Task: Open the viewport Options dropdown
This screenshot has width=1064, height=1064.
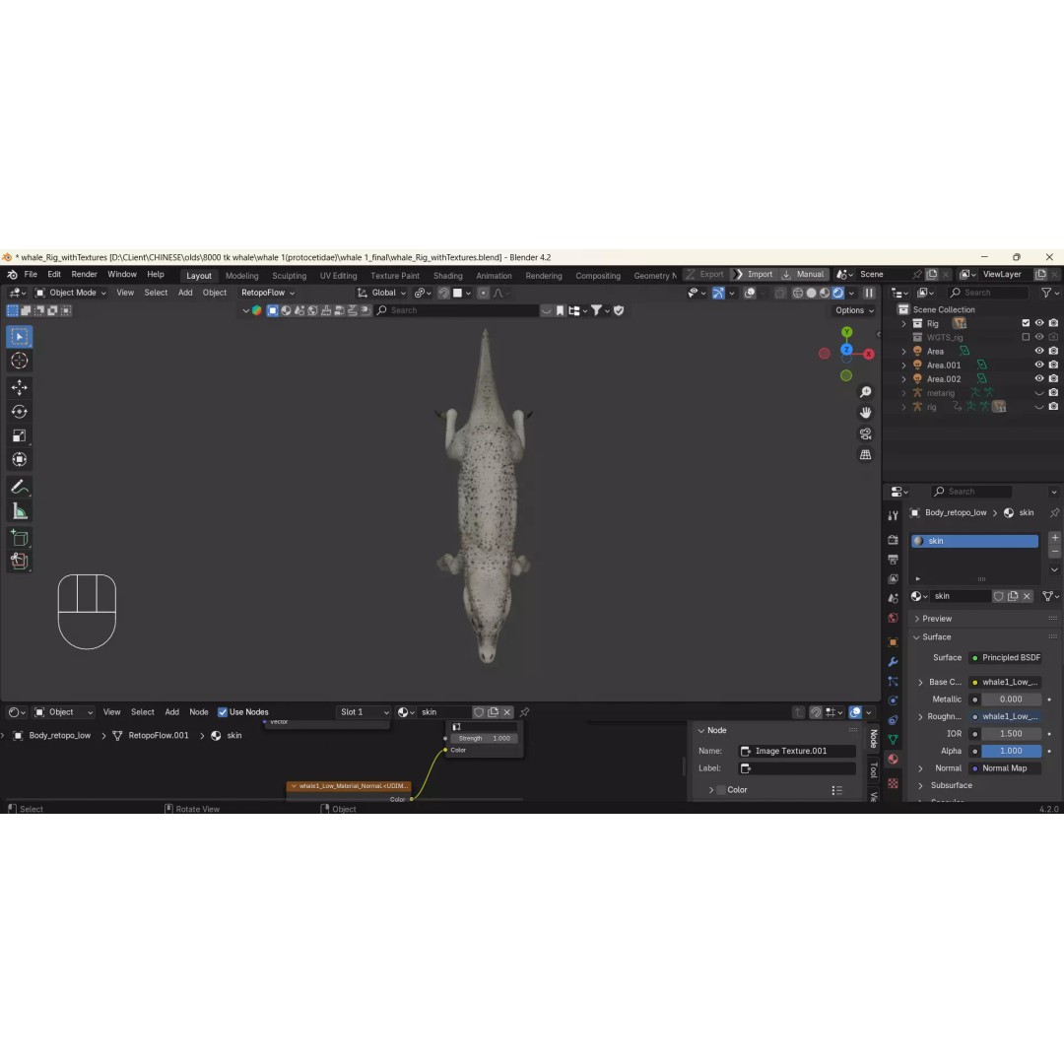Action: click(x=854, y=310)
